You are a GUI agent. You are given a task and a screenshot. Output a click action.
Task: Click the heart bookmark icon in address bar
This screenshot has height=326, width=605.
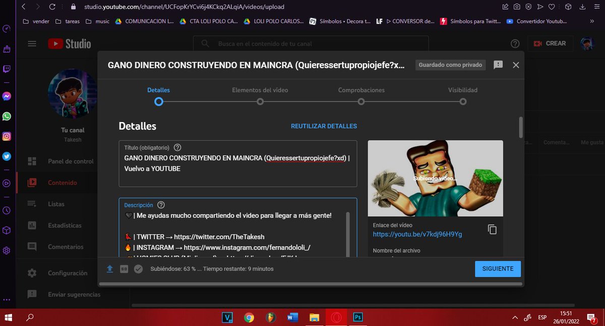click(x=552, y=7)
